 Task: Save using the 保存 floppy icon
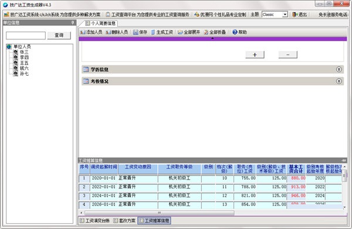point(136,32)
